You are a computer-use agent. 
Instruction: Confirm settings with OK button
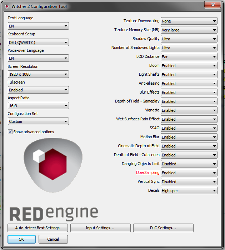pyautogui.click(x=21, y=239)
